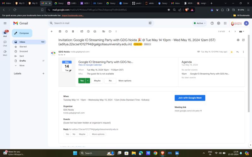Screen dimensions: 252x157
Task: Open the Yes RSVP dropdown arrow
Action: (x=88, y=81)
